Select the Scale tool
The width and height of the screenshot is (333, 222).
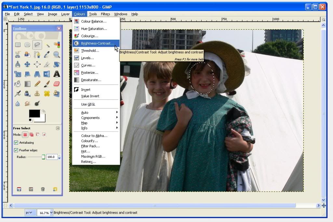(18, 74)
